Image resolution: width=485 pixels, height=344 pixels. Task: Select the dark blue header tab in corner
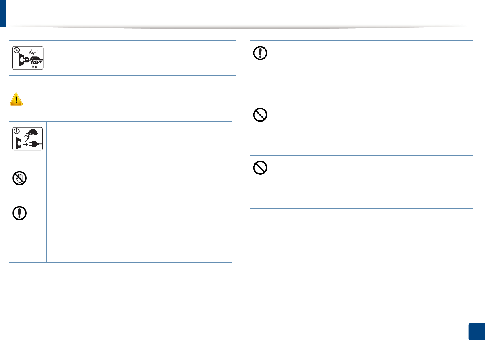3,13
